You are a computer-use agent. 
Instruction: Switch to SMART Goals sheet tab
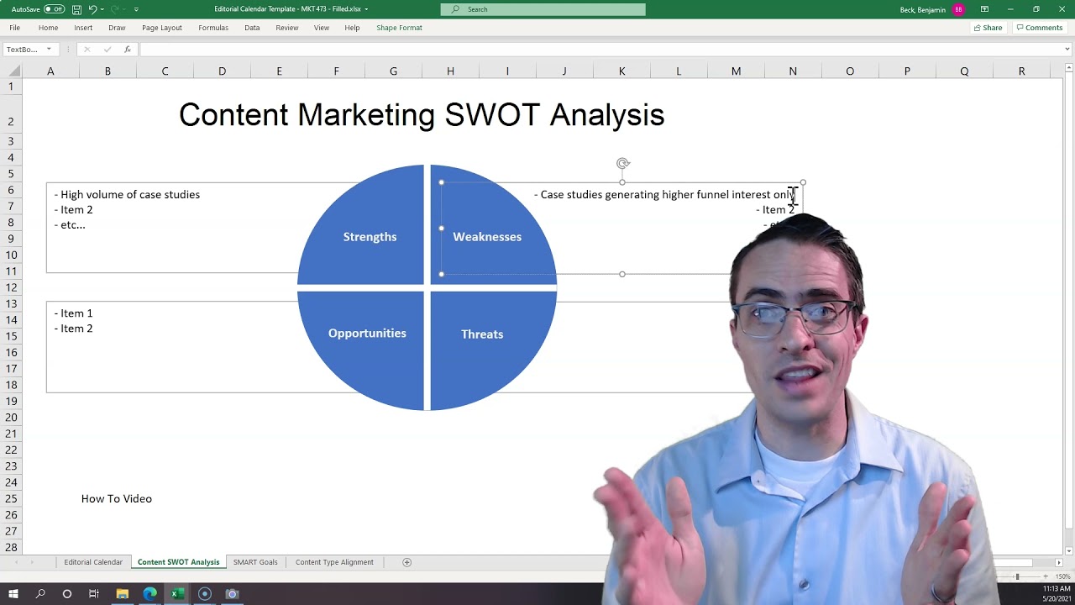click(x=255, y=562)
